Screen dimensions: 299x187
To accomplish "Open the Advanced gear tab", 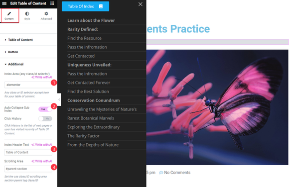I will click(x=46, y=13).
